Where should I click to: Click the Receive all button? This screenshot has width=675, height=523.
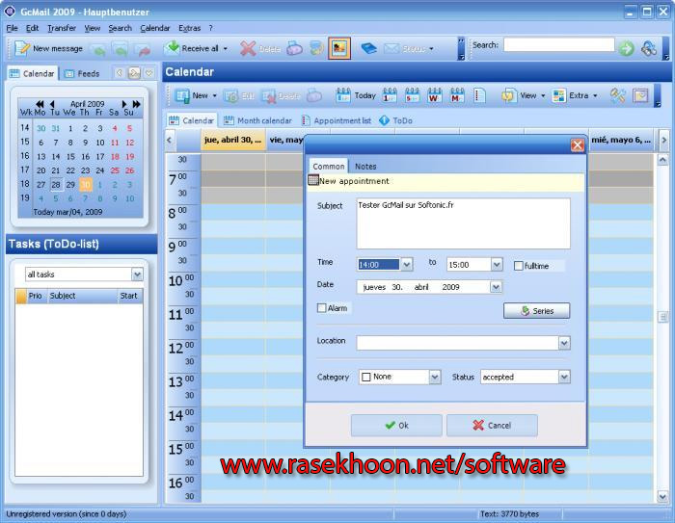pos(193,48)
